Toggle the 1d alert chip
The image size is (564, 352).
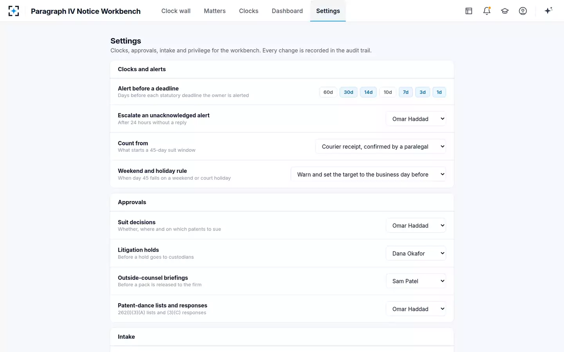click(439, 92)
